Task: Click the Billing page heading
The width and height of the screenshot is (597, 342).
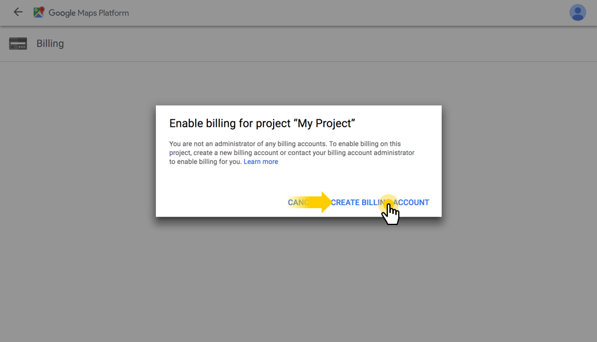Action: click(x=50, y=43)
